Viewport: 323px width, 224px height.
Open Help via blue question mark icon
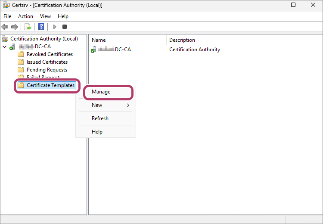click(41, 27)
